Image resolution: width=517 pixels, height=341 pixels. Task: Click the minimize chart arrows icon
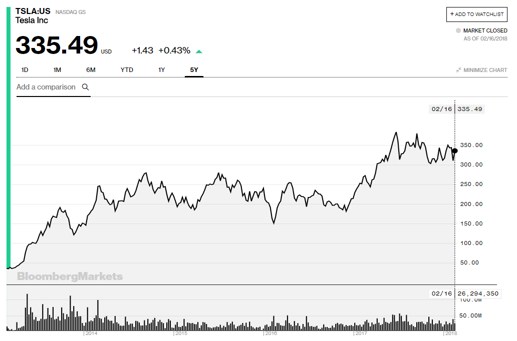(x=459, y=70)
